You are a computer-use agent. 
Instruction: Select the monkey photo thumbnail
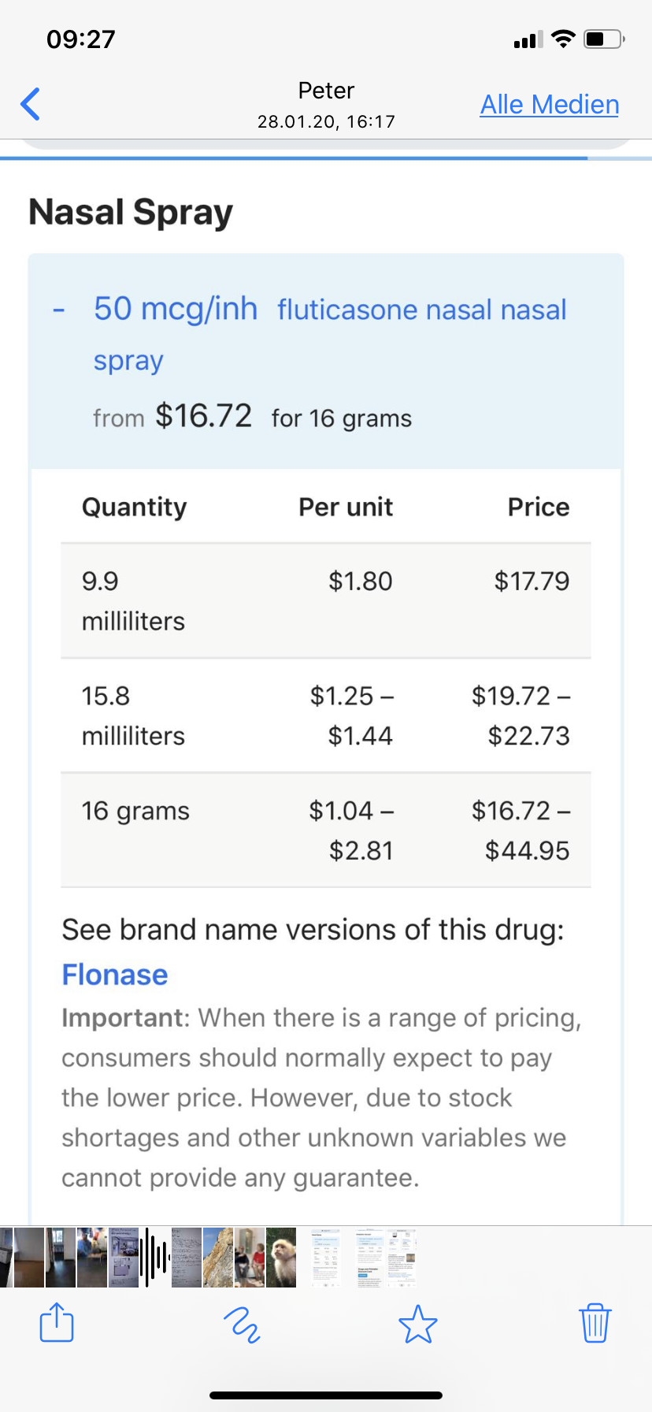pos(281,1258)
